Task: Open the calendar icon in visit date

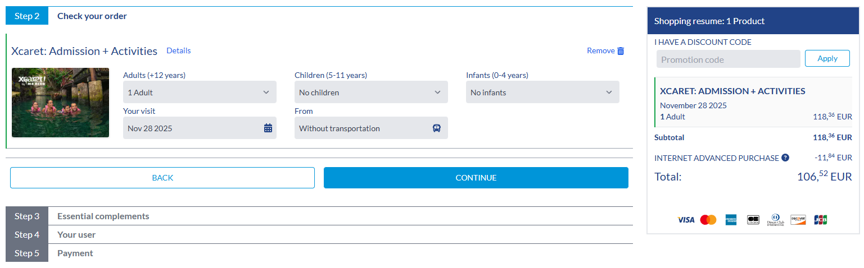Action: pos(268,128)
